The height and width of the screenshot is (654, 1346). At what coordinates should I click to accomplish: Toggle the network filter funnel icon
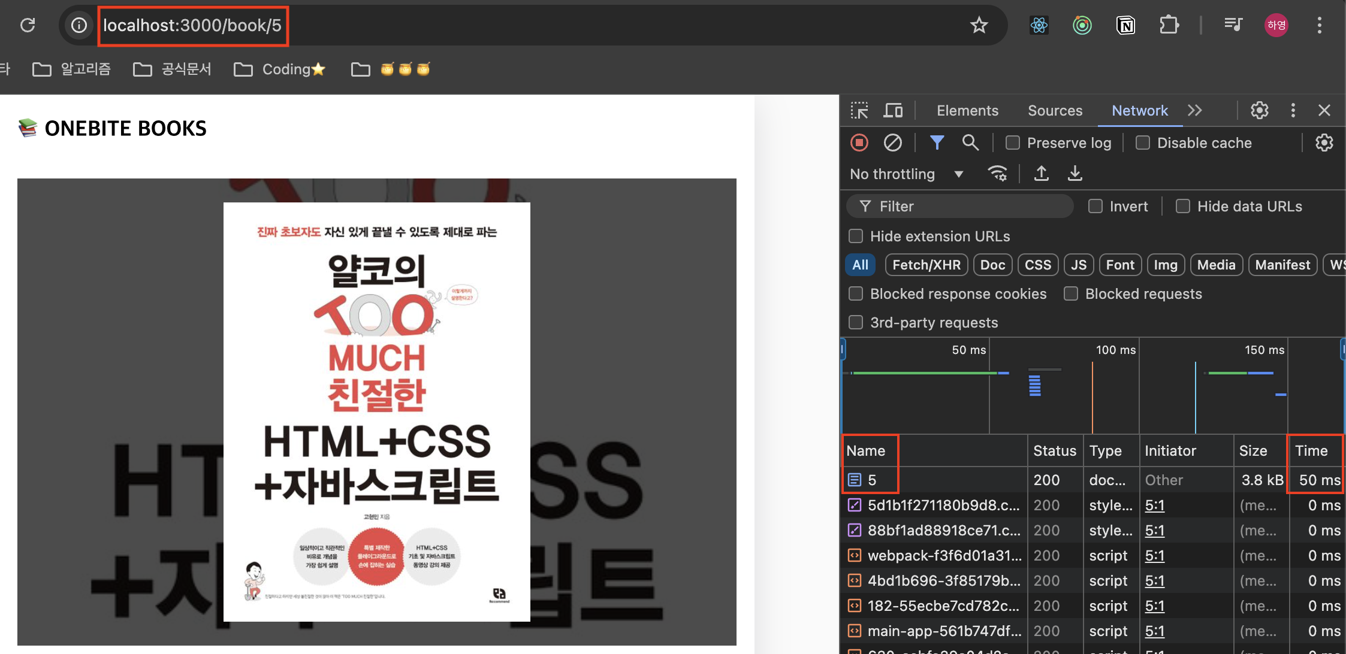point(937,143)
